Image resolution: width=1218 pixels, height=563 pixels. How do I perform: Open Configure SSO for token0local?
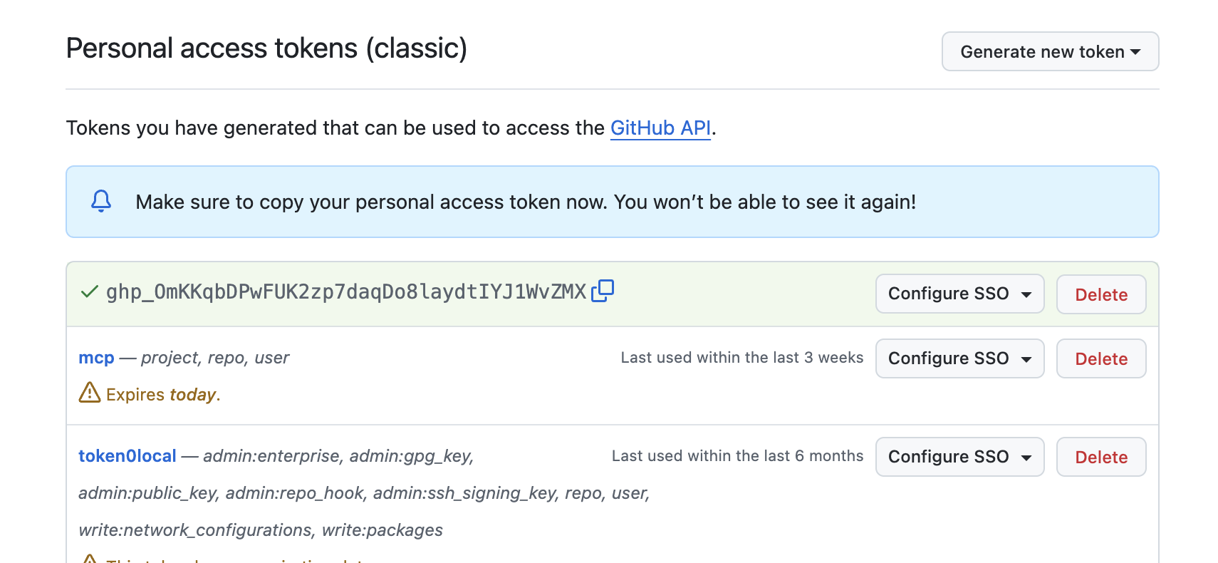point(959,457)
